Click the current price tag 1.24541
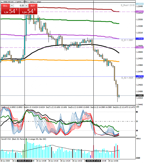This screenshot has height=163, width=144. [x=140, y=95]
